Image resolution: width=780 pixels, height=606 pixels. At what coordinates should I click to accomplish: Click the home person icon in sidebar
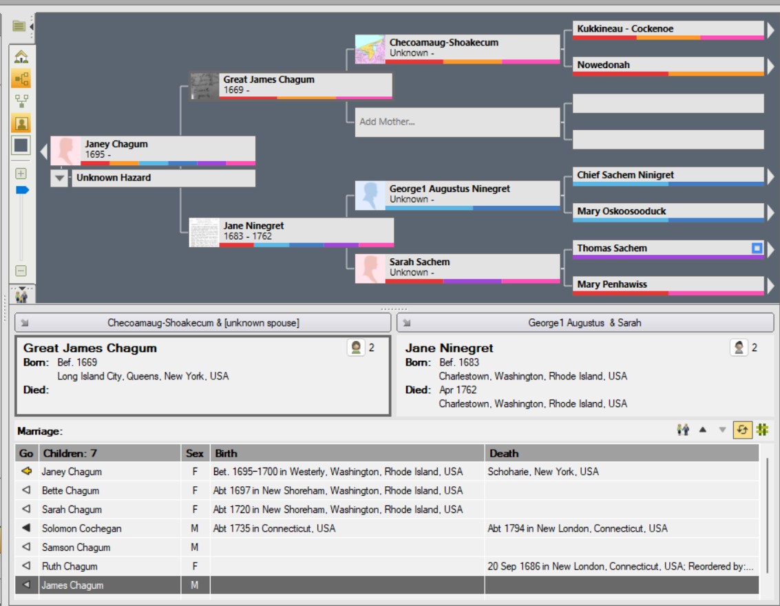(21, 57)
